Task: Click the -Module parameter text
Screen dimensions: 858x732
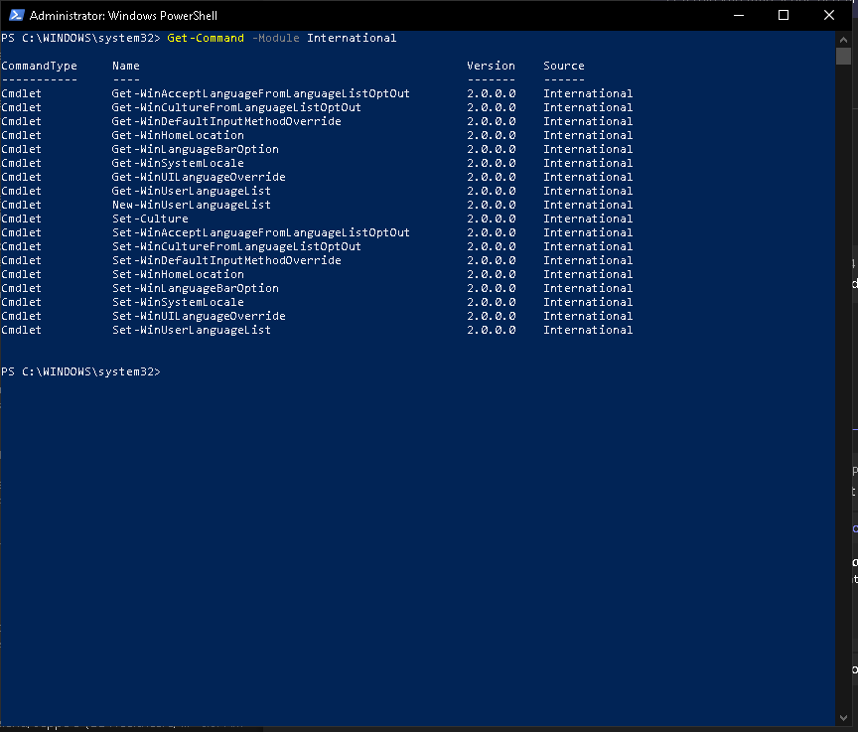Action: point(275,38)
